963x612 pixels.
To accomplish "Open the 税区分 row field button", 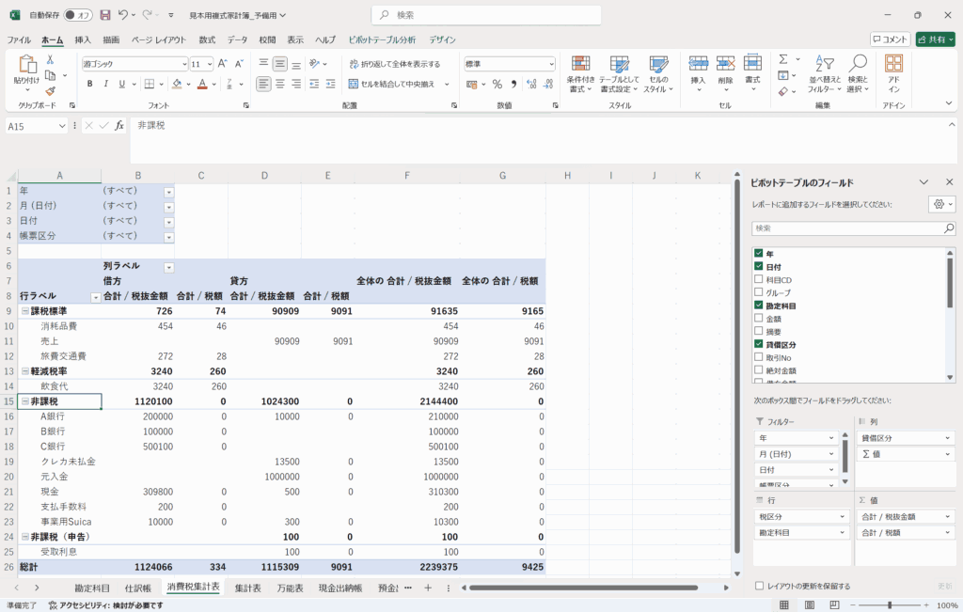I will point(801,517).
